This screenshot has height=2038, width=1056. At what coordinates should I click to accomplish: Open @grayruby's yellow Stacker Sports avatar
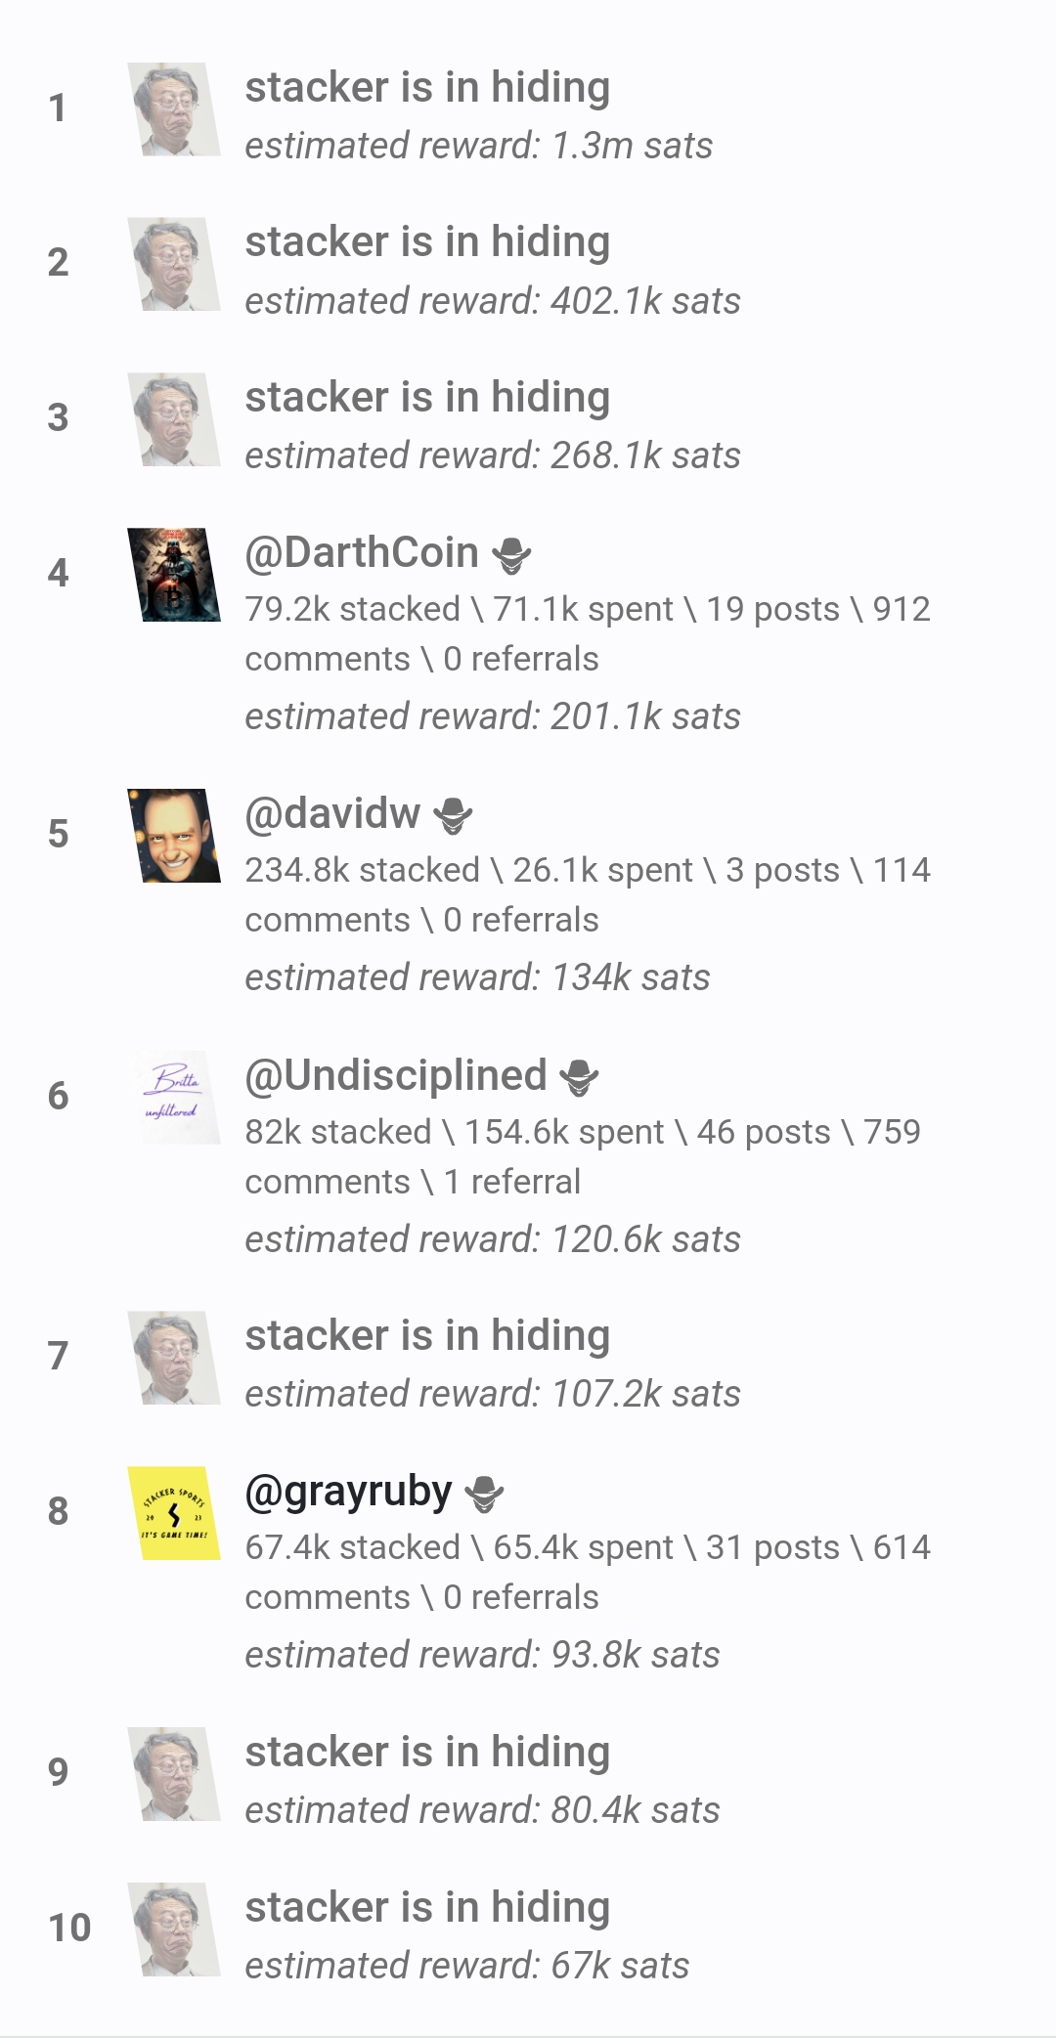coord(174,1513)
